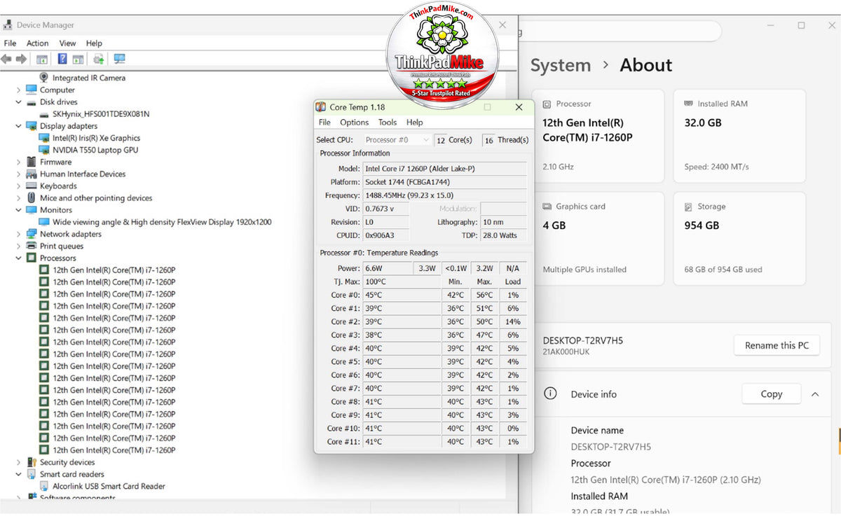
Task: Click the Print queues printer icon
Action: 32,246
